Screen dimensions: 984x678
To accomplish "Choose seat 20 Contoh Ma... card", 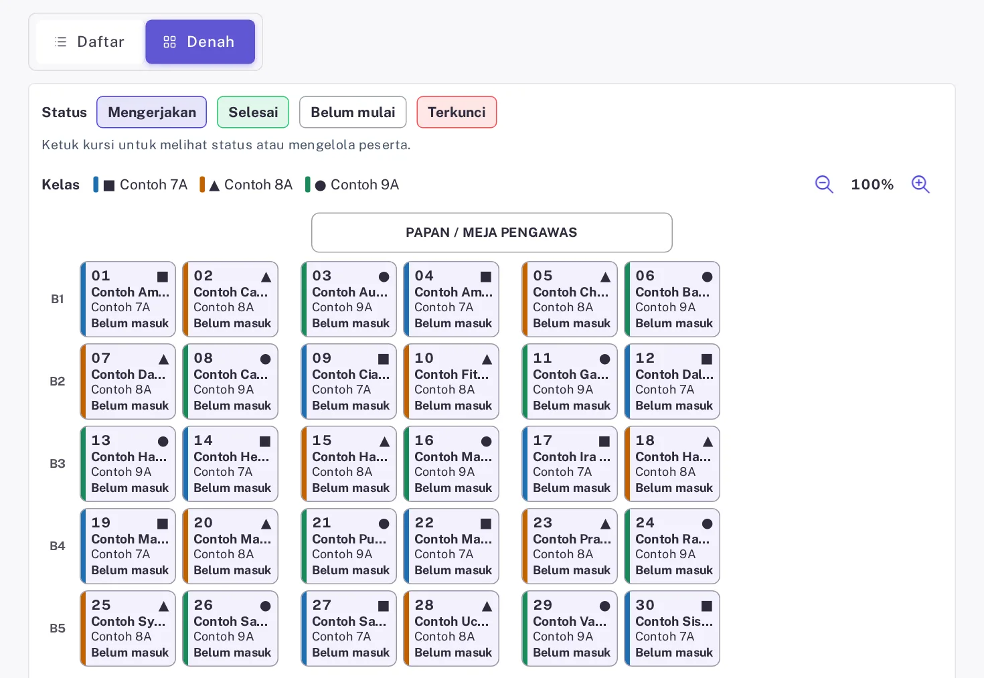I will (x=230, y=546).
